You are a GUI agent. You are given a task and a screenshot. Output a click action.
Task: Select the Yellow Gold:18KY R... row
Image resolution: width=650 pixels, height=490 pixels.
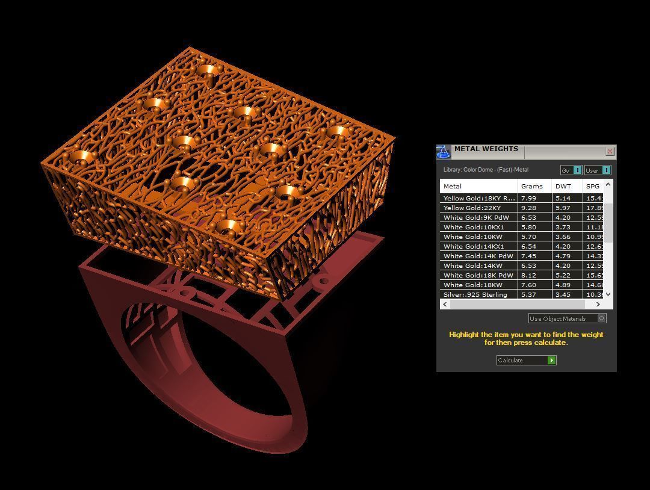tap(521, 198)
